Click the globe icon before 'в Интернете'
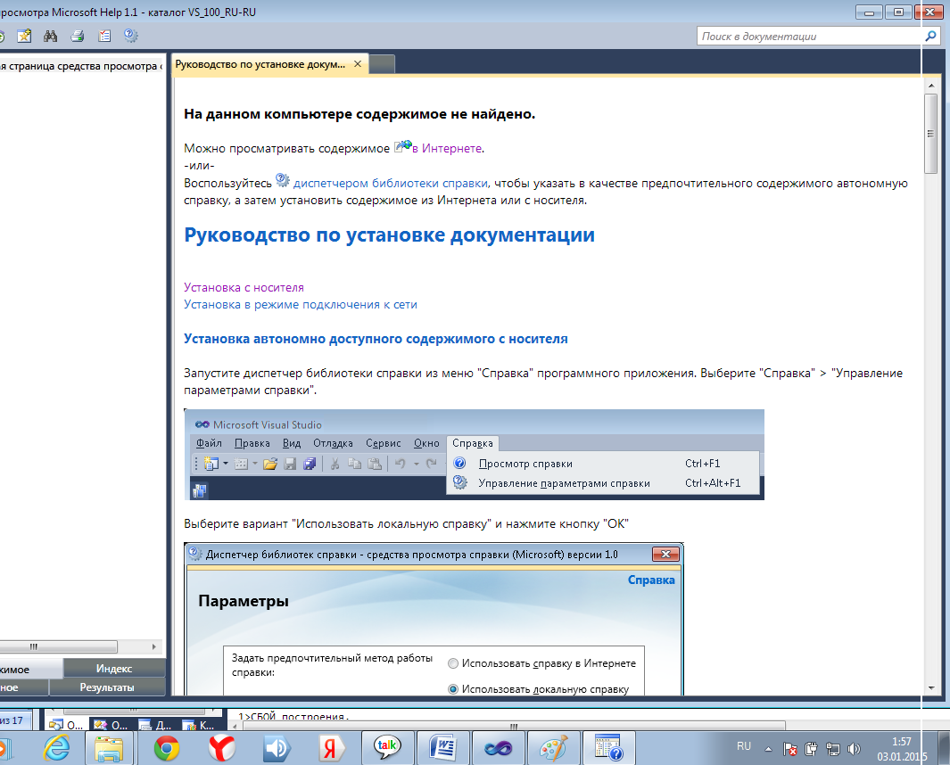950x765 pixels. click(402, 146)
